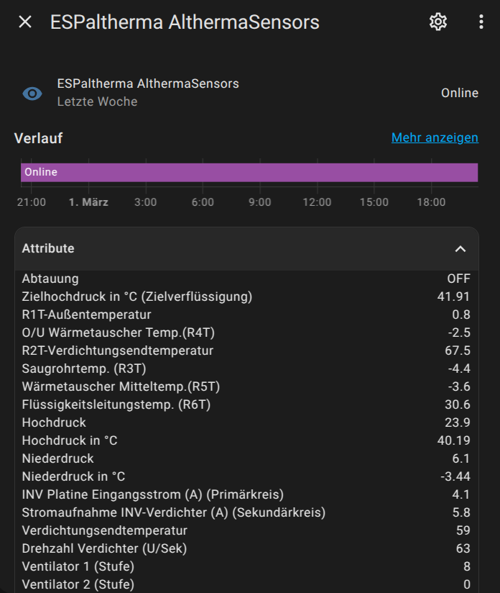Viewport: 500px width, 593px height.
Task: Click the Hochdruck in °C value 40.19
Action: (x=453, y=440)
